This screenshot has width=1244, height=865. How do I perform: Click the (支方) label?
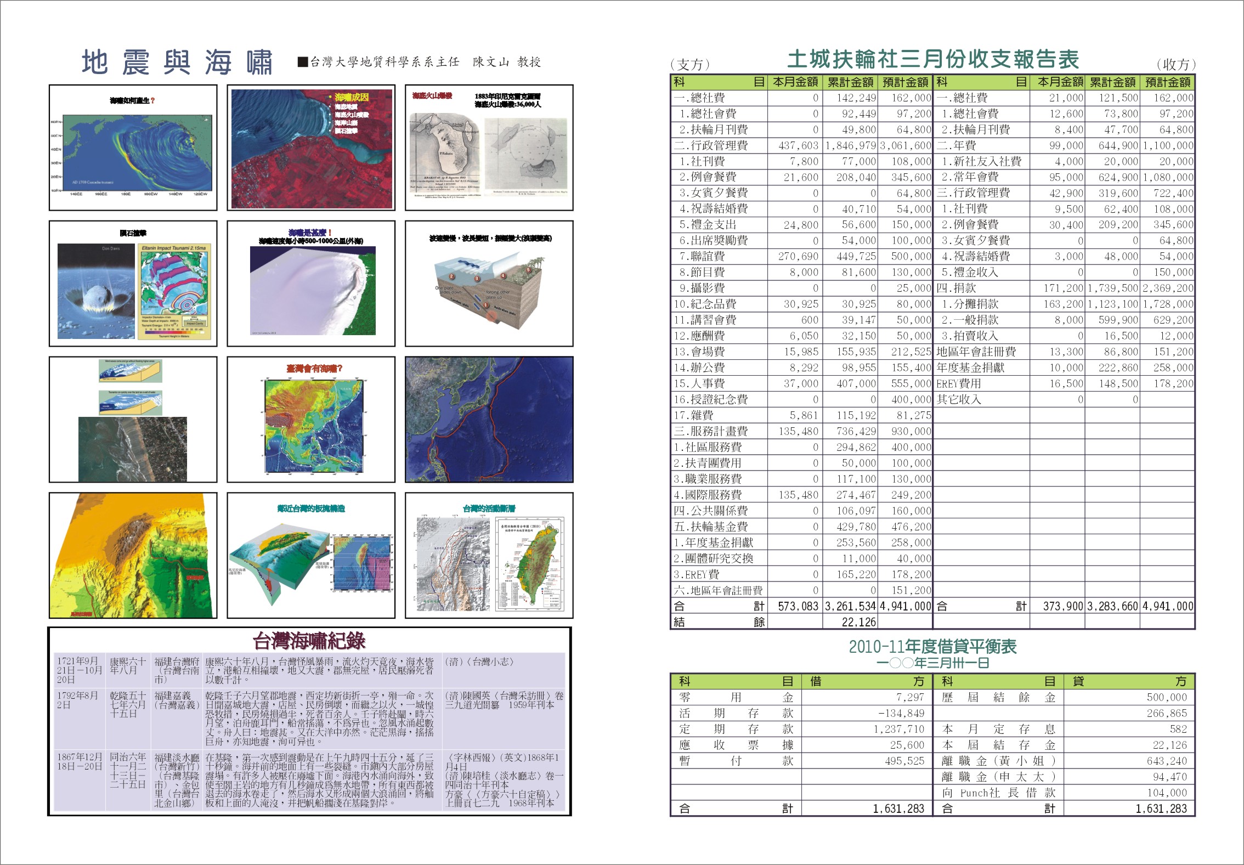690,65
